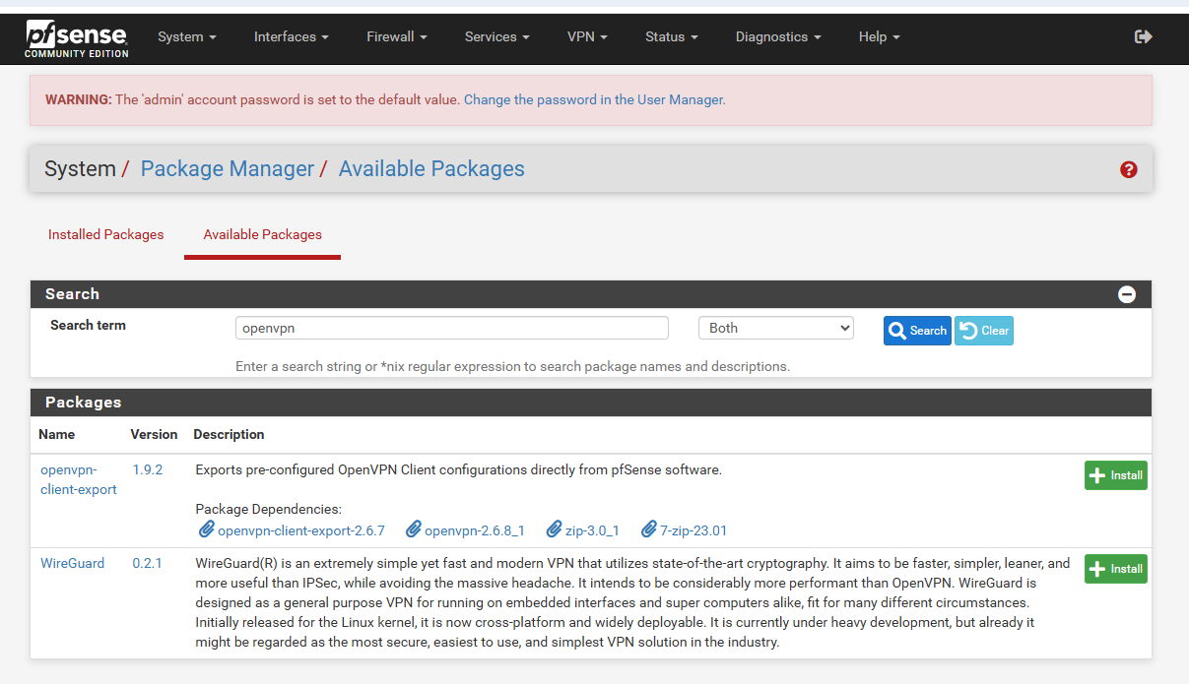1189x684 pixels.
Task: Install the WireGuard package
Action: click(1116, 569)
